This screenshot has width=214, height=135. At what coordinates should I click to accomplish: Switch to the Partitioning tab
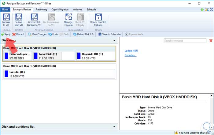click(41, 9)
